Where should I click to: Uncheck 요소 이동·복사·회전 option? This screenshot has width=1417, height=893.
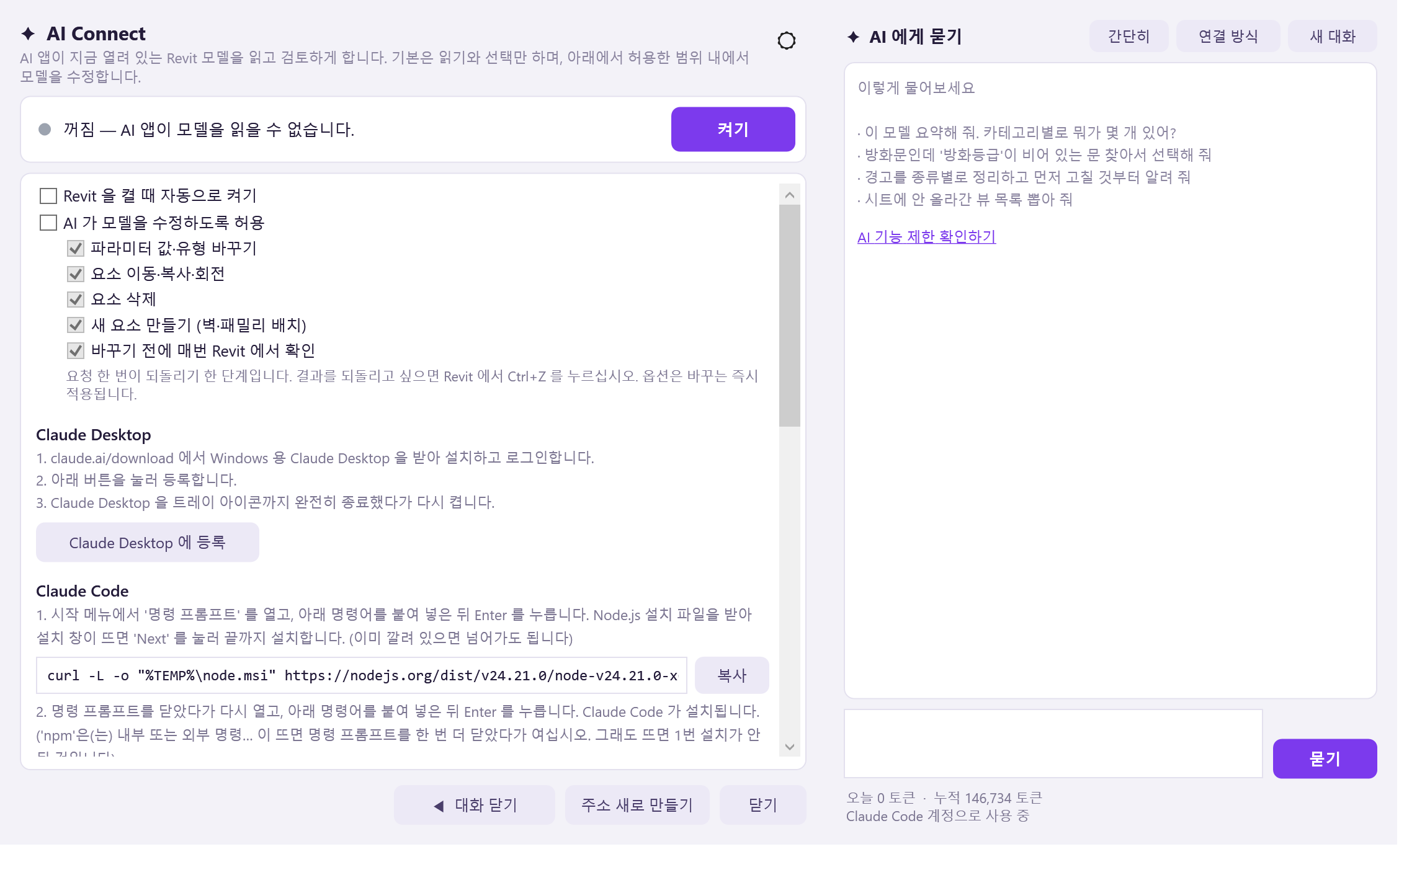76,273
